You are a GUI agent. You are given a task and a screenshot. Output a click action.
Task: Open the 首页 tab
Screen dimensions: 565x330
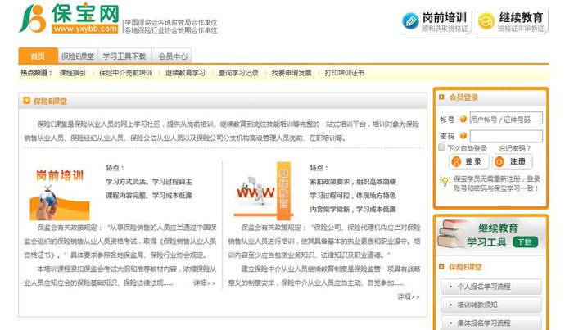(x=37, y=57)
